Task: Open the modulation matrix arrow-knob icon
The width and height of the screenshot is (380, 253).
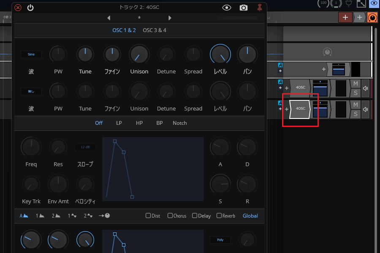Action: 104,216
